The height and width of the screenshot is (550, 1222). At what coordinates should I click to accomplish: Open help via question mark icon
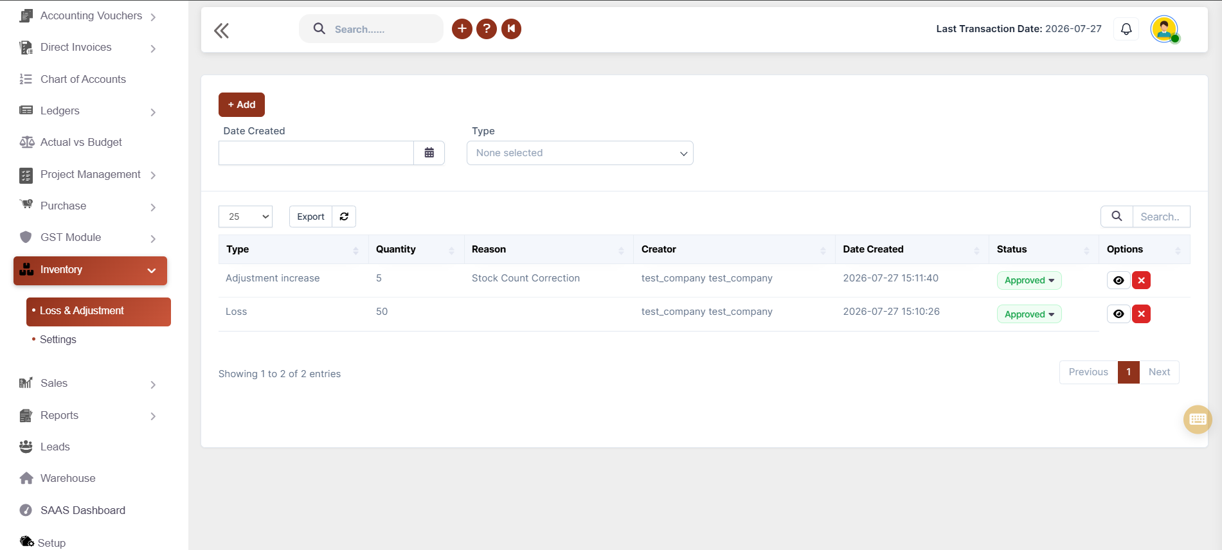(x=487, y=29)
